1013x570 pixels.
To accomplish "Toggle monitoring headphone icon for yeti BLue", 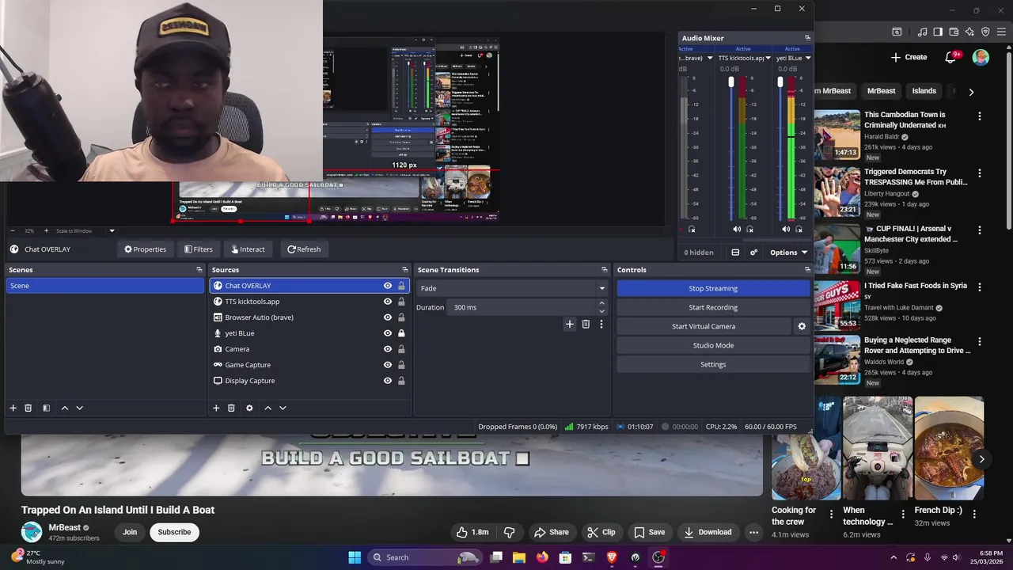I will click(x=799, y=229).
